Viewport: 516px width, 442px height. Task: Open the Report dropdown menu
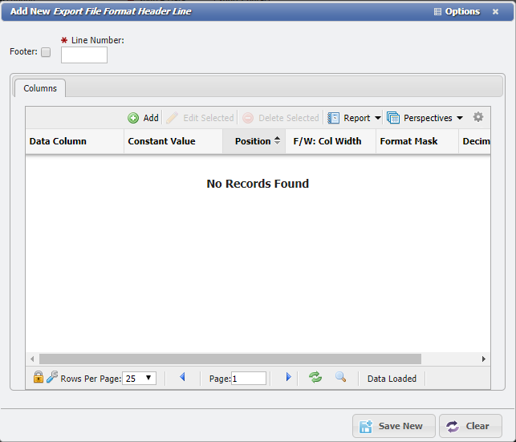click(x=354, y=118)
